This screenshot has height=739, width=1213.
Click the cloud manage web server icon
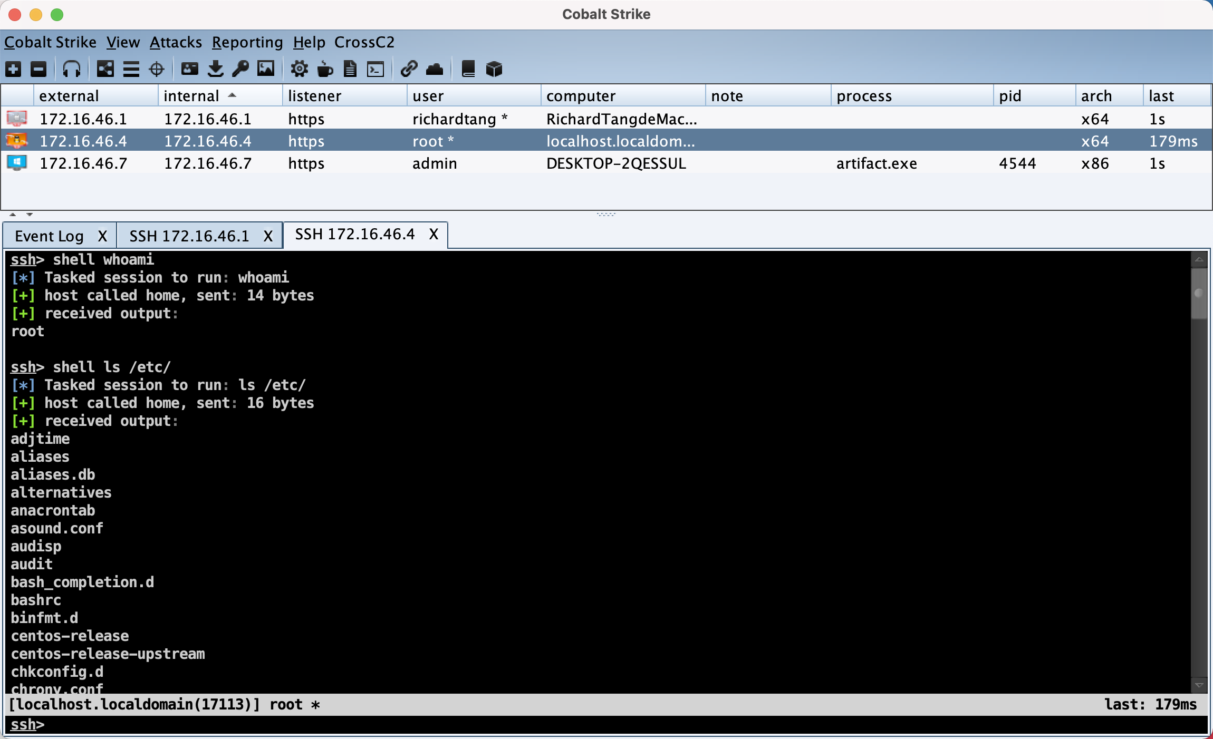pyautogui.click(x=435, y=69)
